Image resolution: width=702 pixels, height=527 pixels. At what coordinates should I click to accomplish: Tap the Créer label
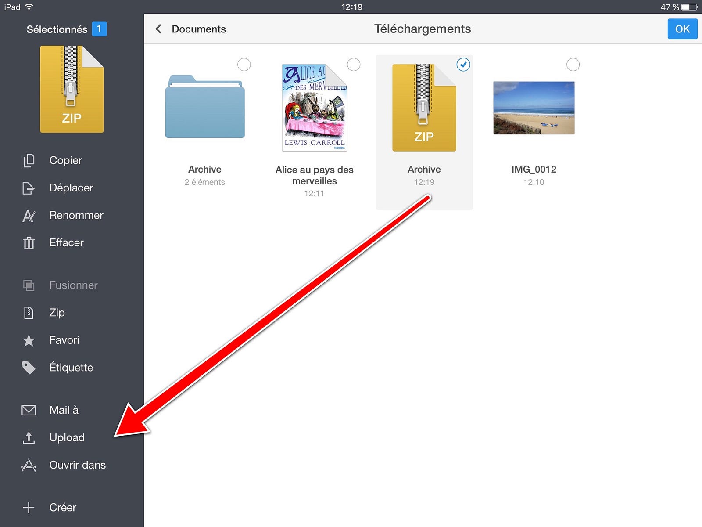[x=63, y=508]
